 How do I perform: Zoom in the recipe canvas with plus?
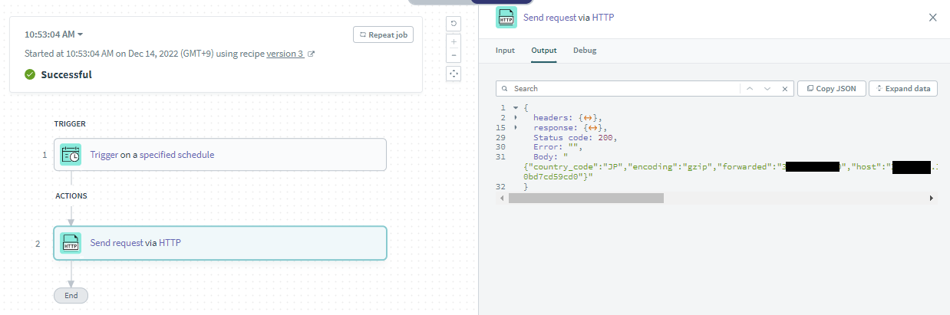coord(454,41)
